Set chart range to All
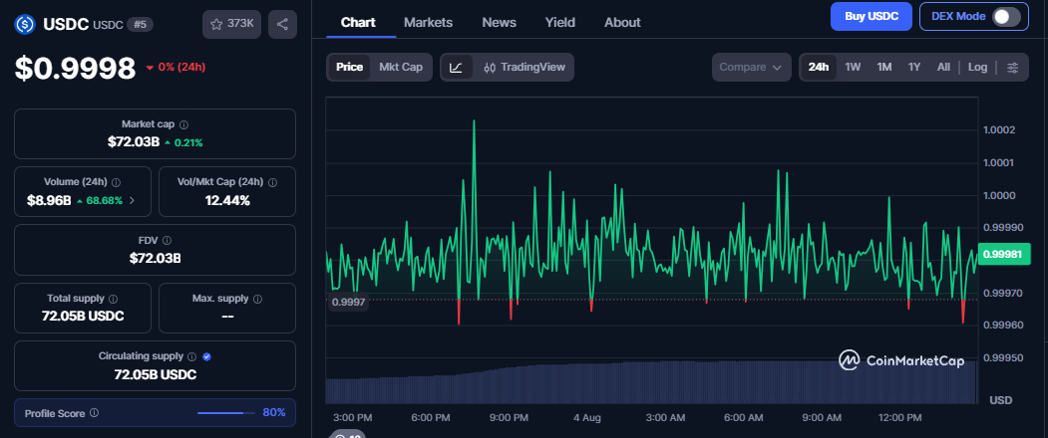The height and width of the screenshot is (438, 1048). coord(943,68)
